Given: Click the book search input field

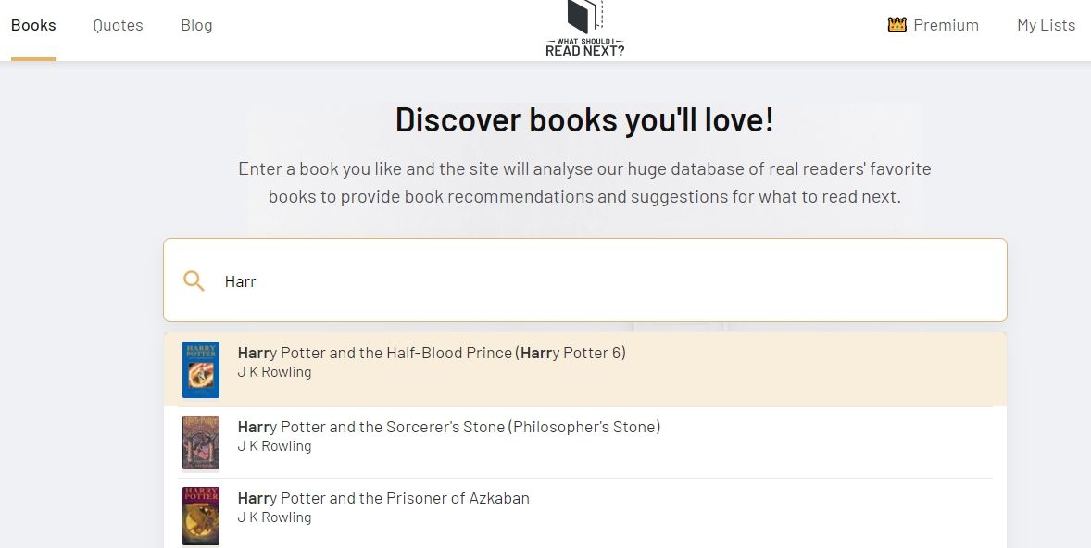Looking at the screenshot, I should click(611, 281).
